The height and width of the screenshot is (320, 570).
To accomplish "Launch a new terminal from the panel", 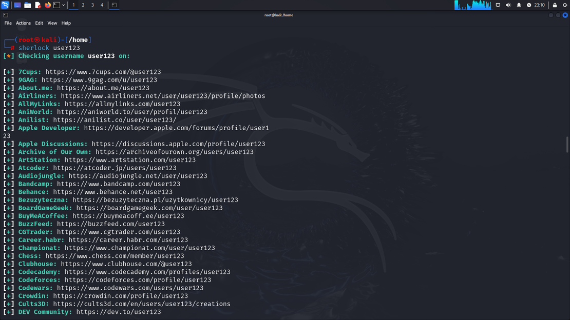I will [56, 5].
